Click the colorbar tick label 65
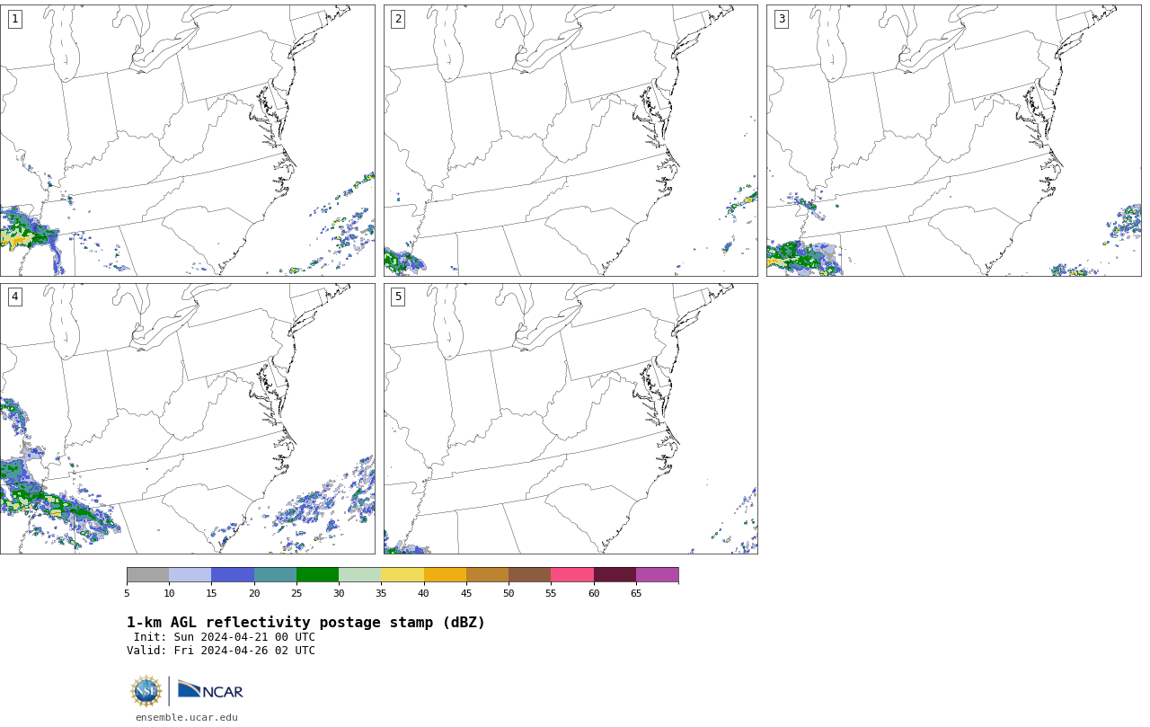The image size is (1150, 727). click(636, 593)
